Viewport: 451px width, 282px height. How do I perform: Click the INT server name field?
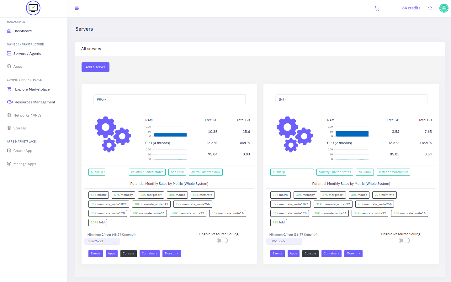click(367, 99)
